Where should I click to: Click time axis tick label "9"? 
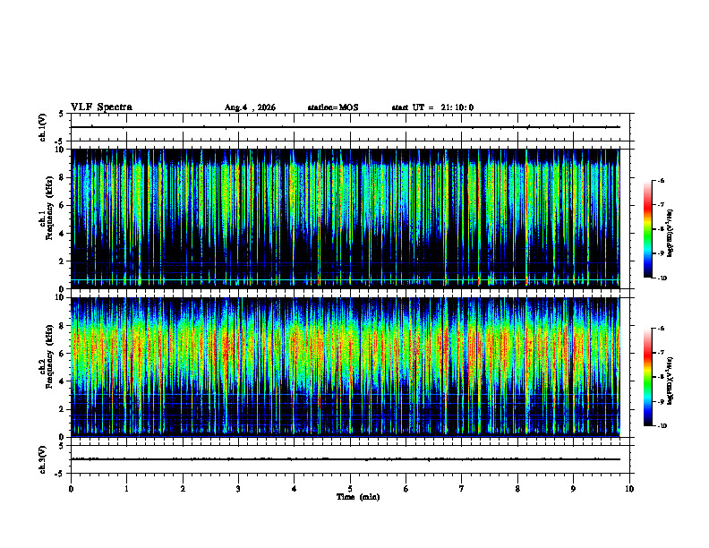click(573, 489)
